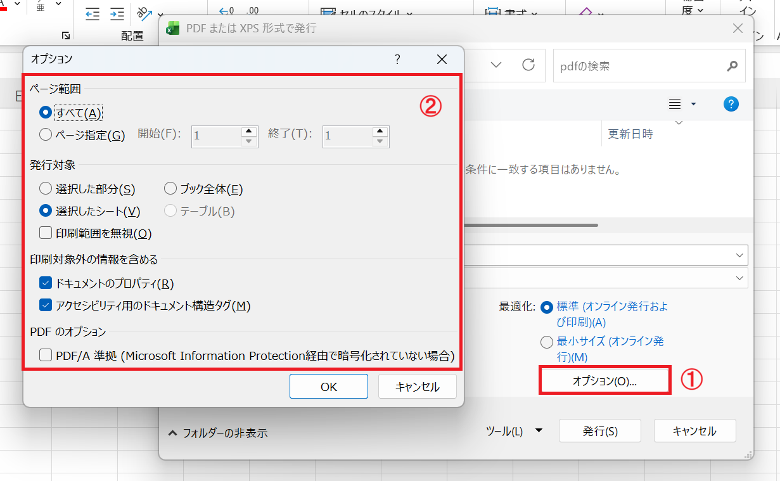
Task: Close the Options dialog with X
Action: pos(442,60)
